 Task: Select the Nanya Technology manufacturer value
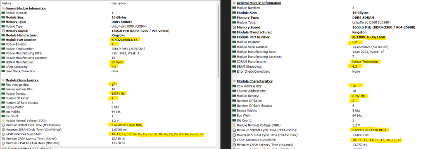tap(365, 61)
